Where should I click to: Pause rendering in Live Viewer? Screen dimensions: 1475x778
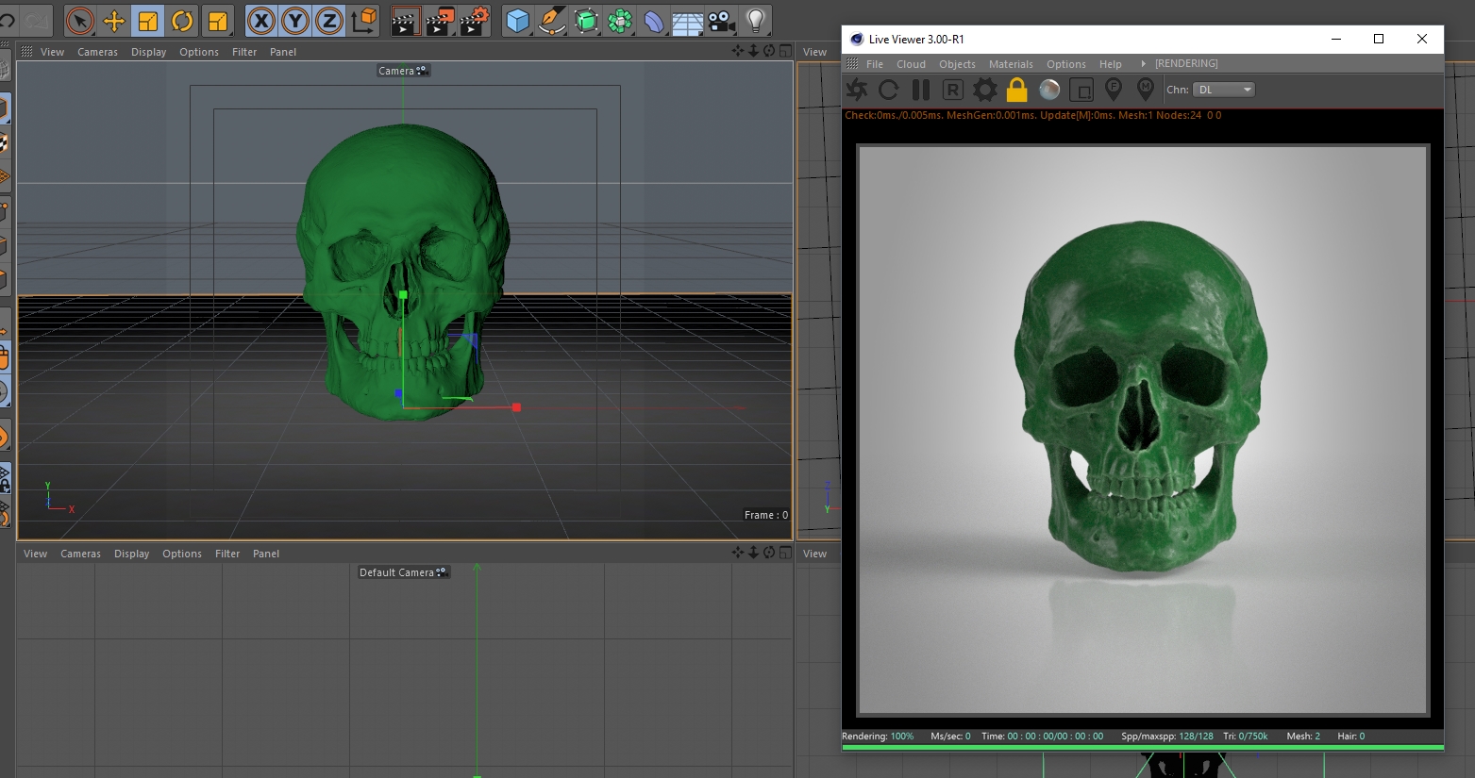click(x=921, y=90)
